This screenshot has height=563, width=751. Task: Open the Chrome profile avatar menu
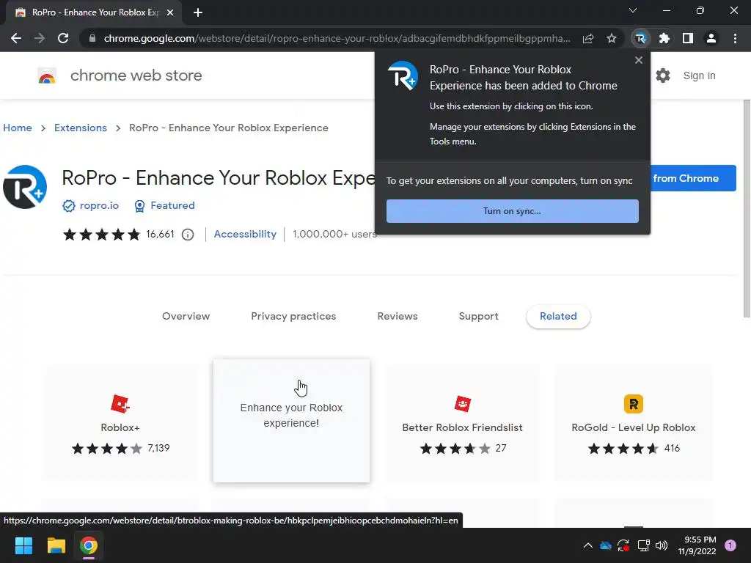pyautogui.click(x=711, y=38)
